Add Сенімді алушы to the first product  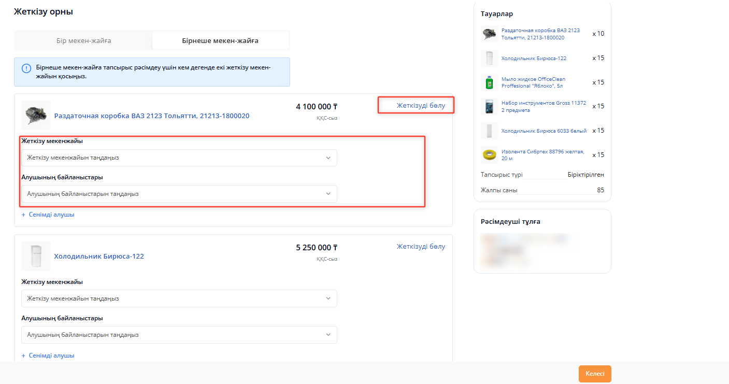tap(48, 215)
